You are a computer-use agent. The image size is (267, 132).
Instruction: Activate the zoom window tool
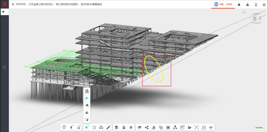click(78, 127)
